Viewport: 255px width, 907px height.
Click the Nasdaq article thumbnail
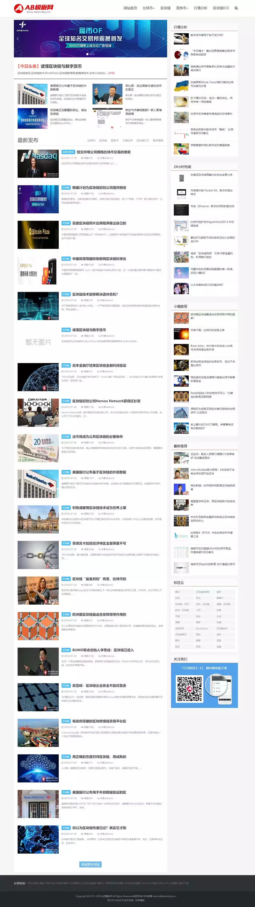(38, 164)
